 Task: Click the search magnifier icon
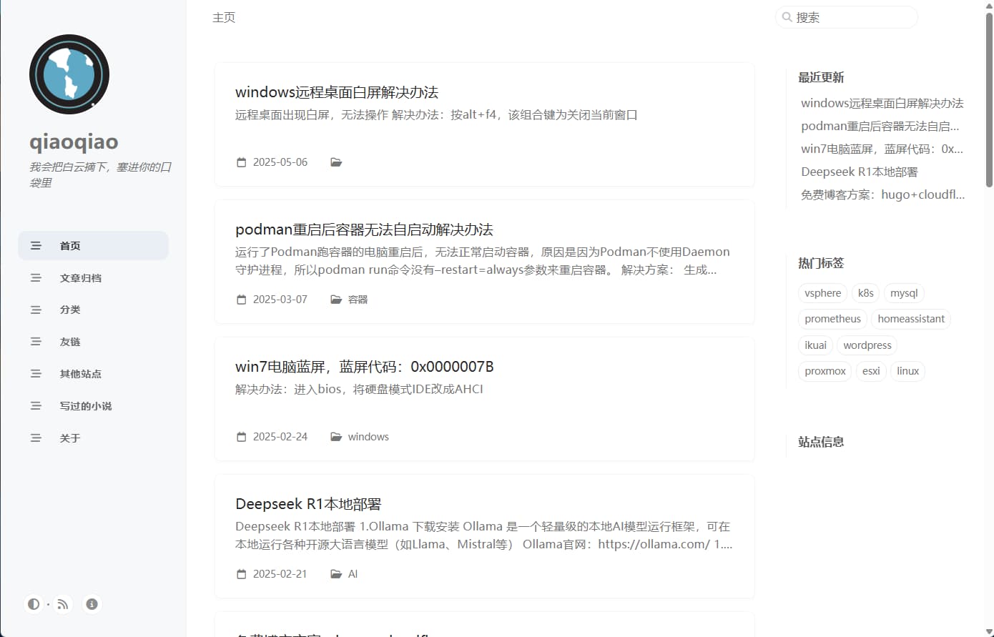[787, 17]
